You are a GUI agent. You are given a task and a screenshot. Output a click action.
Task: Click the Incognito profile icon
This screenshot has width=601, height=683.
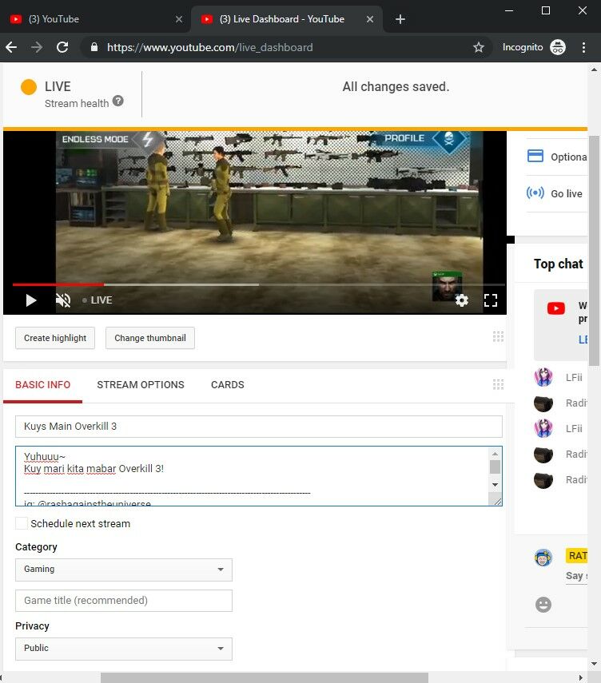[558, 47]
